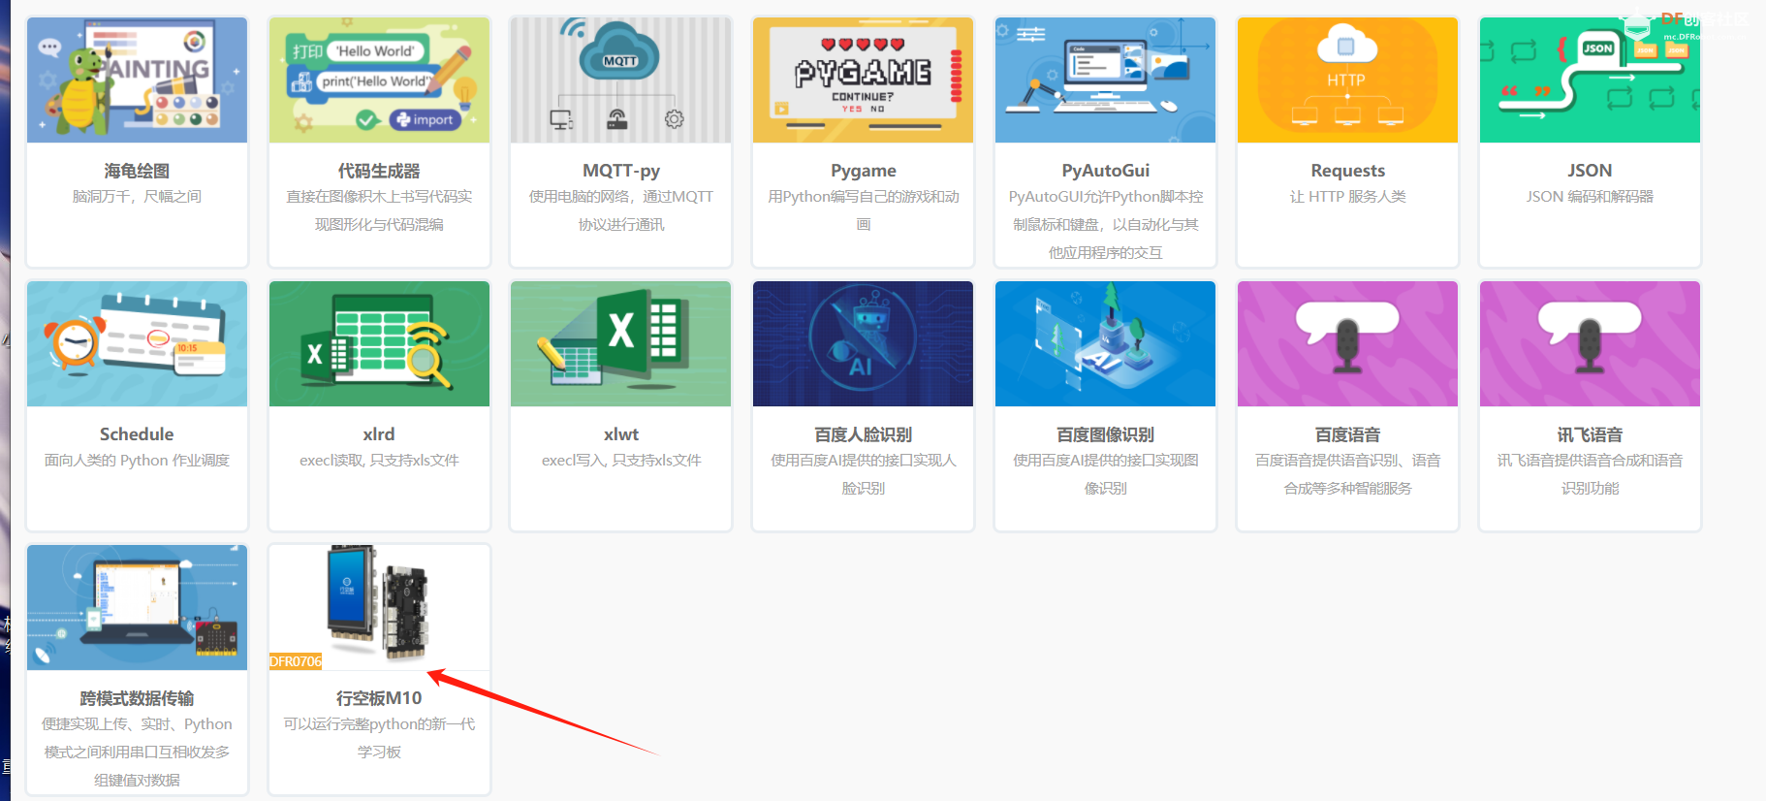1766x801 pixels.
Task: Select the Pygame title
Action: pos(863,171)
